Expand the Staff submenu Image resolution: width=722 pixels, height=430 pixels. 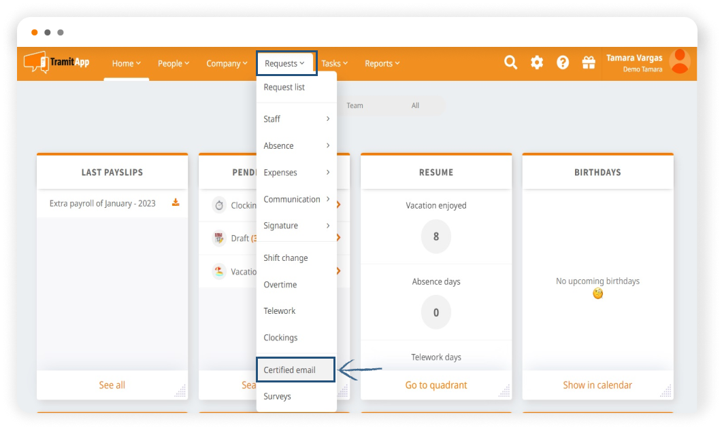[296, 119]
